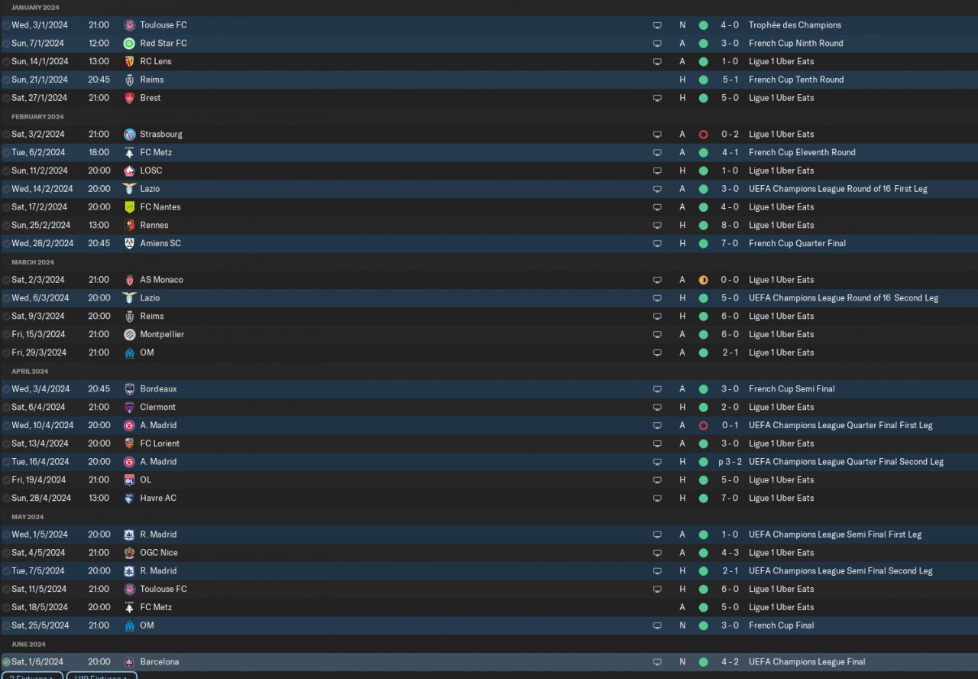The image size is (978, 679).
Task: Click the RC Lens club crest
Action: point(129,62)
